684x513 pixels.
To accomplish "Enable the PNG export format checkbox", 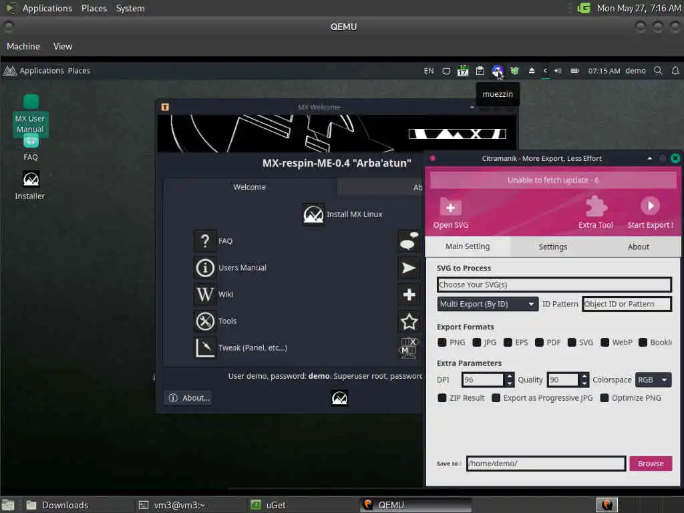I will [442, 343].
